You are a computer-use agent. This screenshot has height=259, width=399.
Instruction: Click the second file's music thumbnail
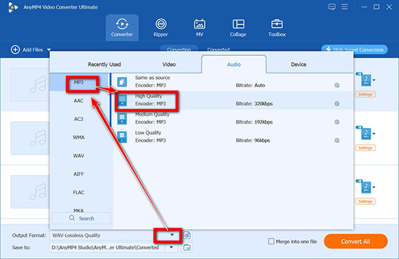pyautogui.click(x=30, y=138)
